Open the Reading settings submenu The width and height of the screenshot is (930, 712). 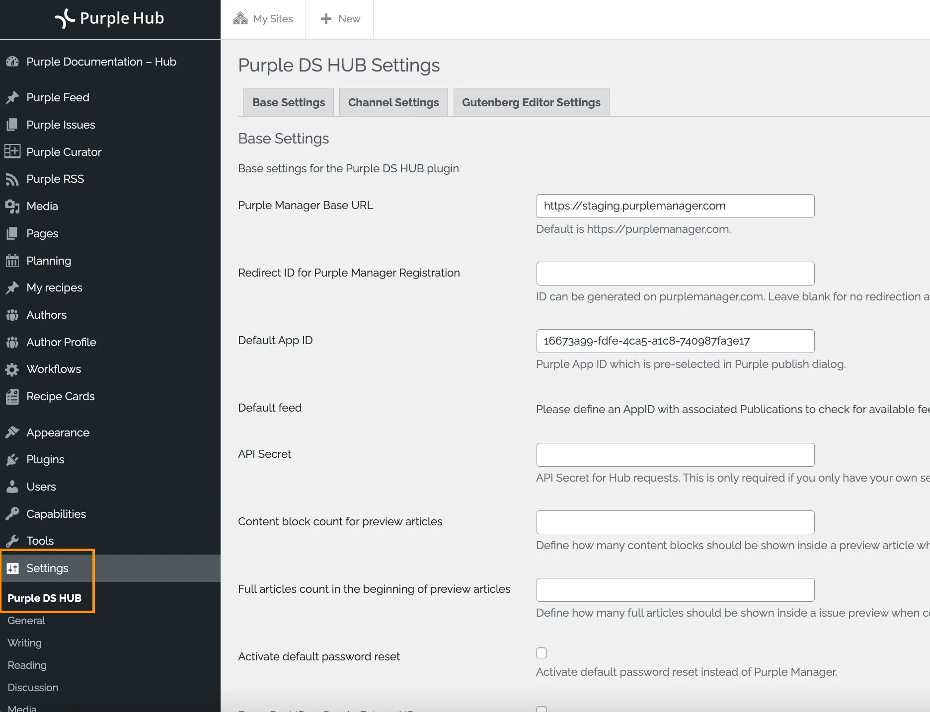pos(27,665)
